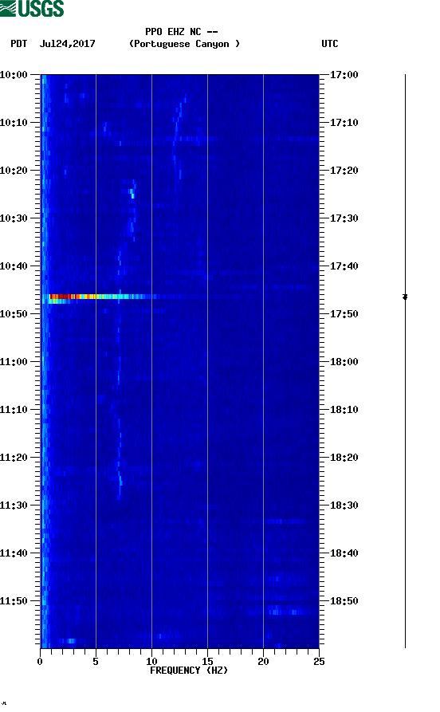The width and height of the screenshot is (440, 712).
Task: Click the event marker on the right timeline
Action: (x=405, y=297)
